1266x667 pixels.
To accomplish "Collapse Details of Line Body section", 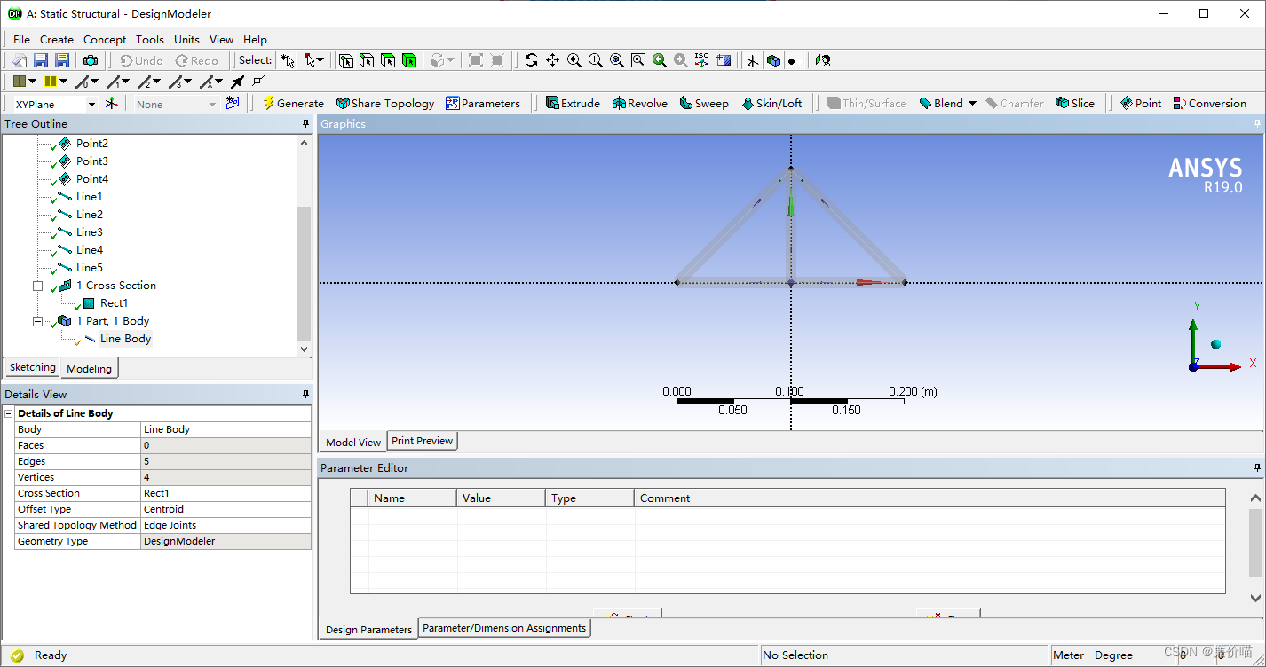I will coord(9,413).
